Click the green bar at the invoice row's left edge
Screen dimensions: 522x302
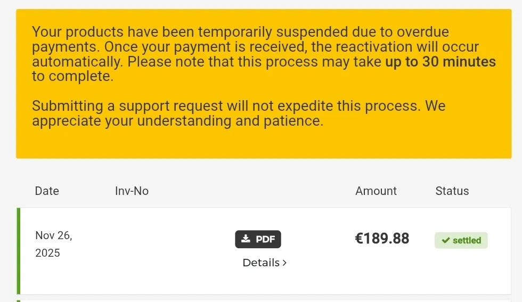[x=19, y=250]
